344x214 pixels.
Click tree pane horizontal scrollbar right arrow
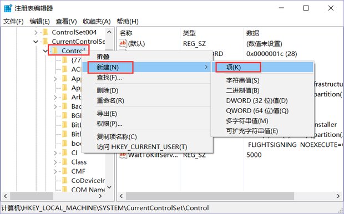pyautogui.click(x=100, y=196)
